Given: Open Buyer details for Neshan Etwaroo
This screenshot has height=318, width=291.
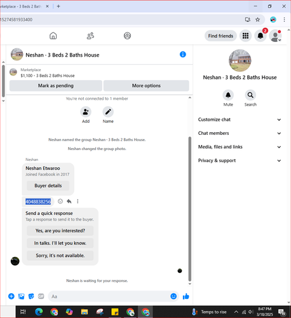Looking at the screenshot, I should [x=48, y=186].
